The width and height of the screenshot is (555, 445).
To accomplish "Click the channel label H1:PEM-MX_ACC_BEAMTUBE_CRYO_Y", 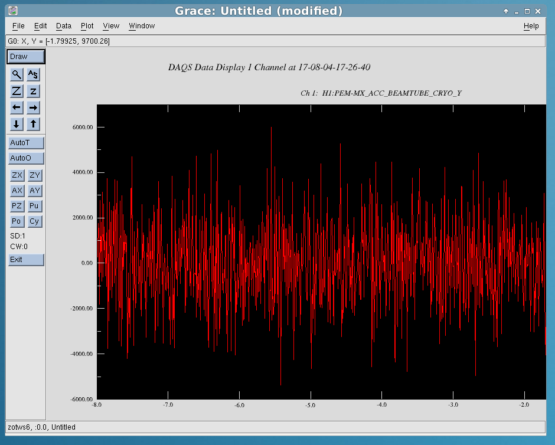I will coord(392,93).
